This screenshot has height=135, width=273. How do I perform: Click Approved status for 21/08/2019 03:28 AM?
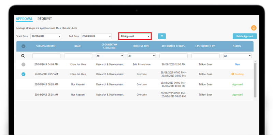tap(238, 95)
